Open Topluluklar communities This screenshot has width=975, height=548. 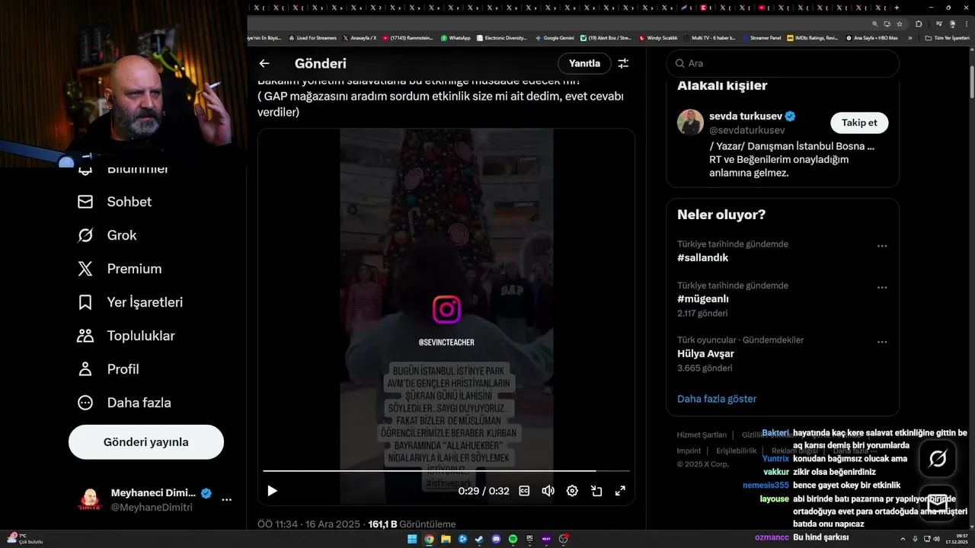click(126, 336)
